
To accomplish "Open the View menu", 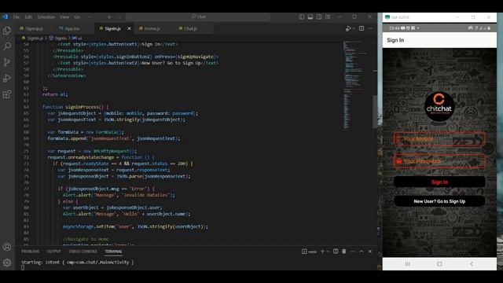I will point(64,17).
